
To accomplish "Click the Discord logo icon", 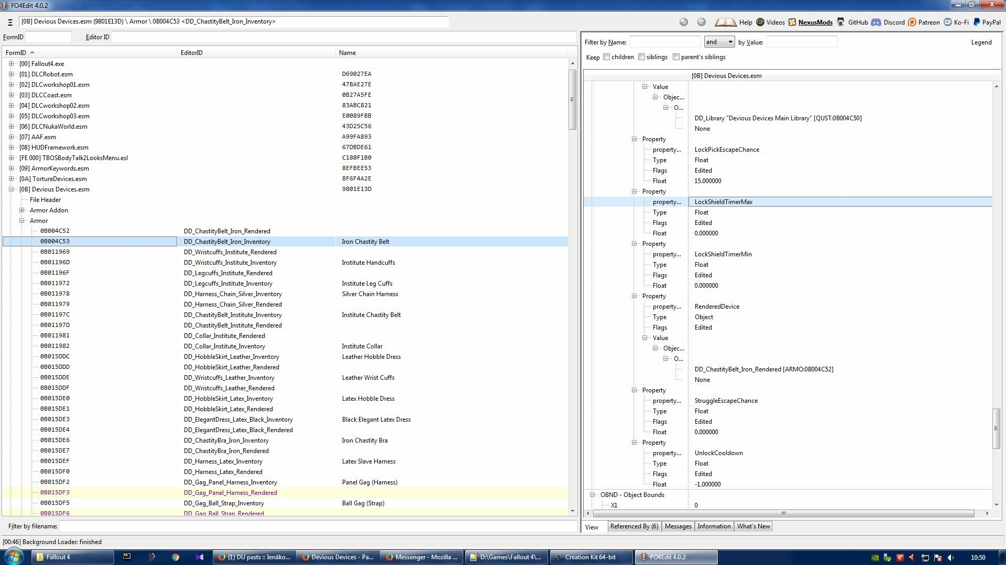I will point(876,22).
